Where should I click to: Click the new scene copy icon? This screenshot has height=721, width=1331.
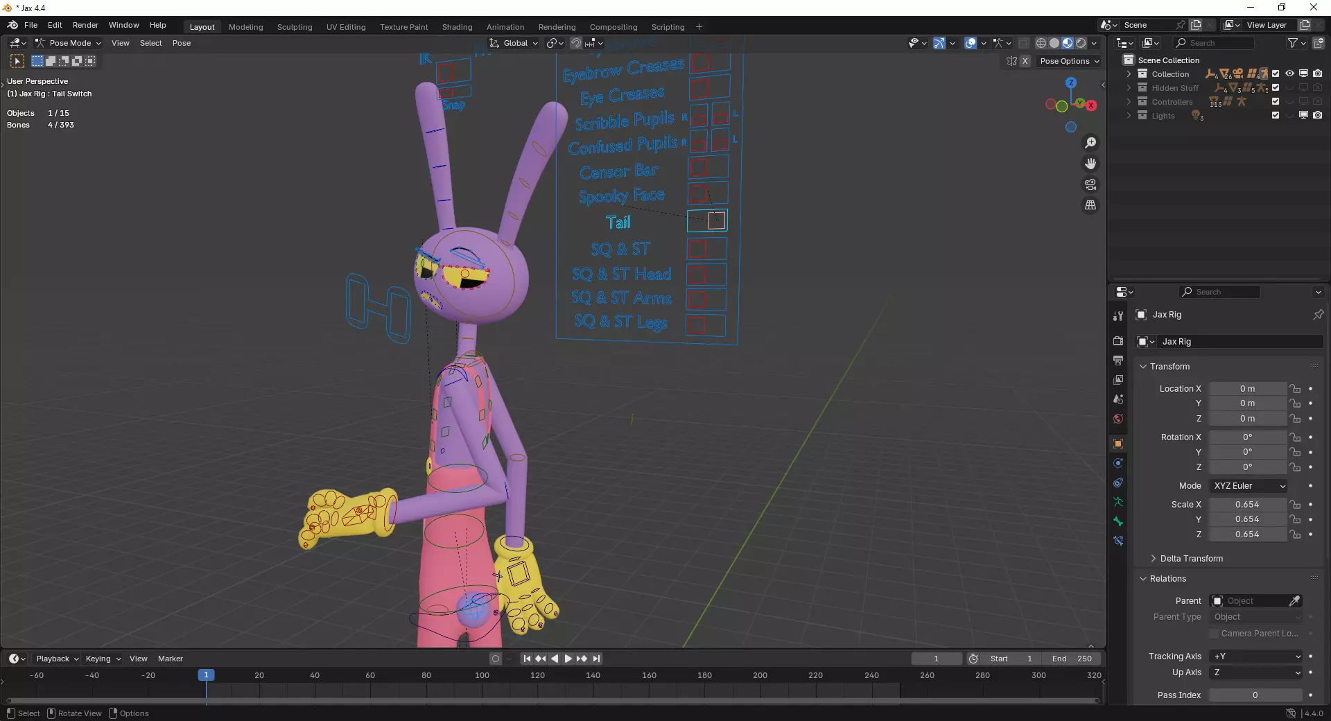click(x=1196, y=25)
